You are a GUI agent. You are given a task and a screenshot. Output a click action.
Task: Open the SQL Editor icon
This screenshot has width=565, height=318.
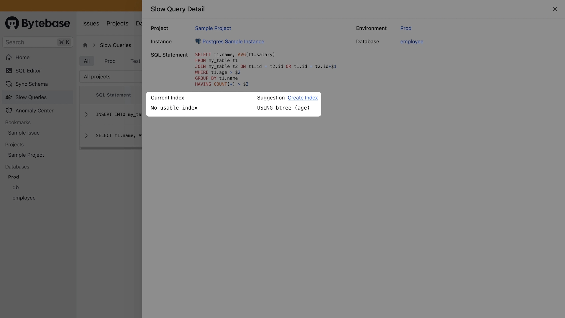click(x=9, y=71)
